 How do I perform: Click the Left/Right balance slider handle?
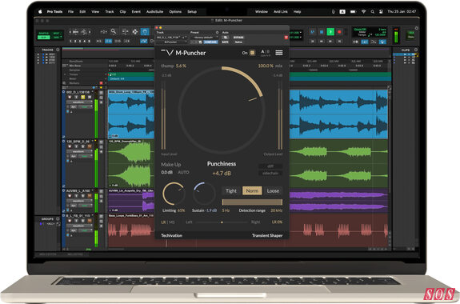coord(222,222)
